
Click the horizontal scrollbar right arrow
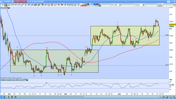point(161,97)
